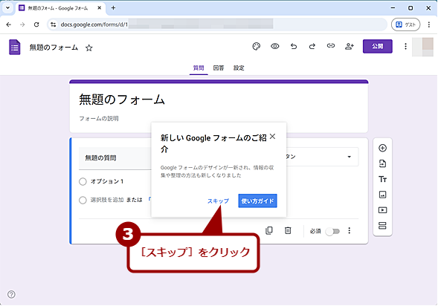The image size is (438, 306).
Task: Edit the 無題の質問 question field
Action: tap(115, 158)
